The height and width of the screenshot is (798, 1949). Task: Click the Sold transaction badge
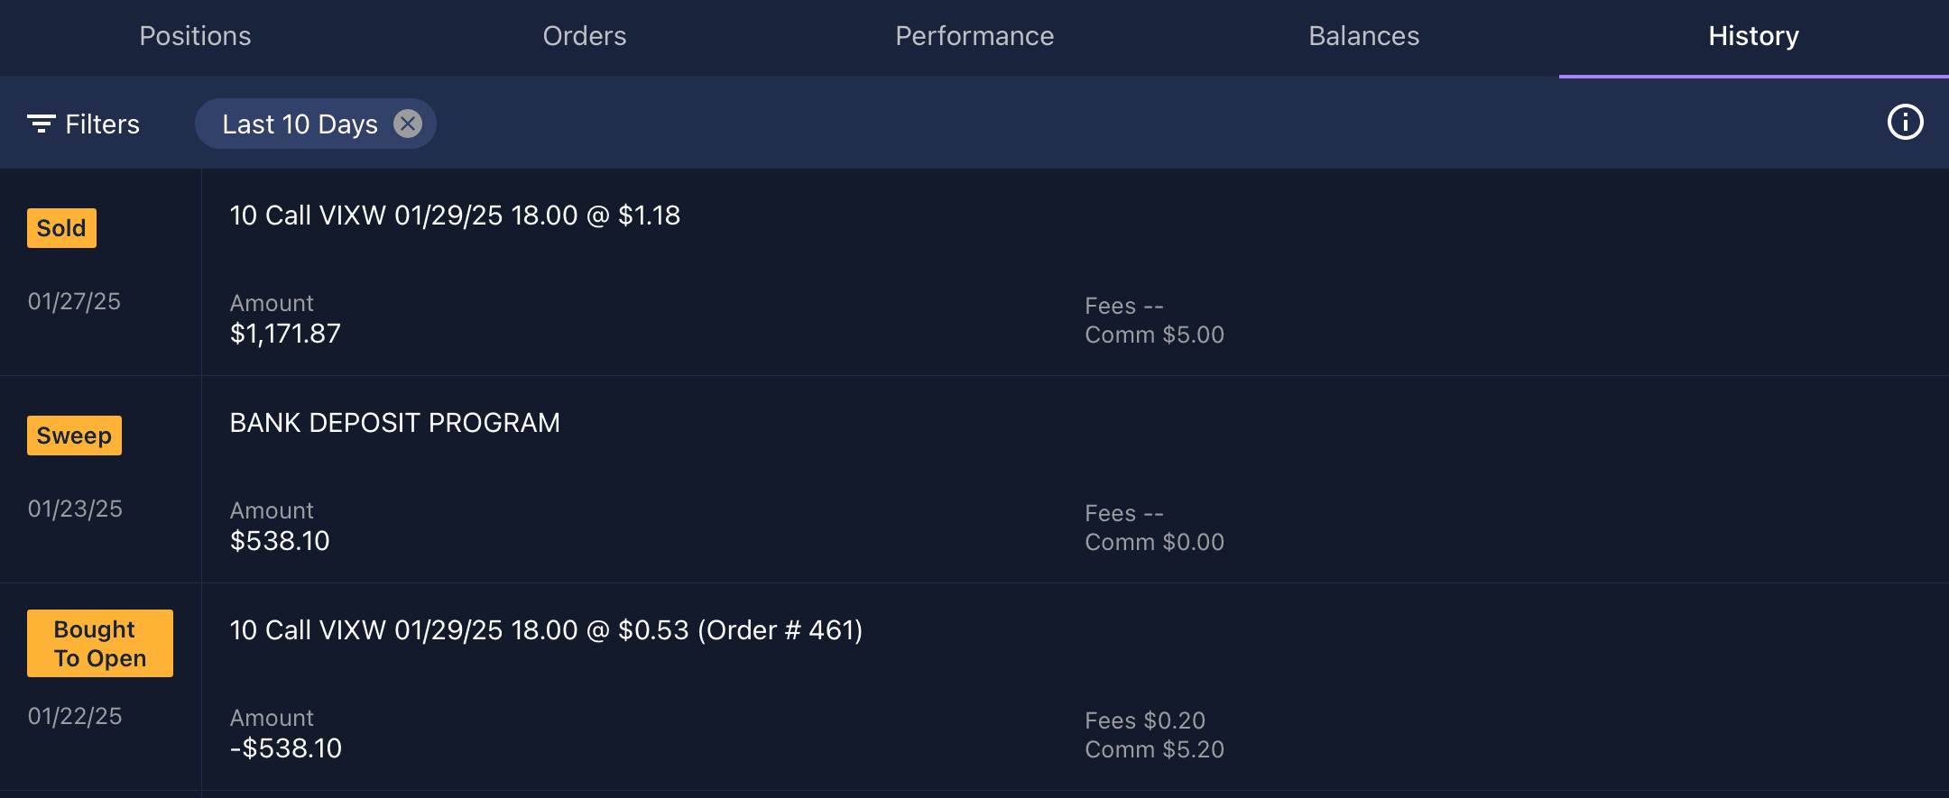click(61, 228)
